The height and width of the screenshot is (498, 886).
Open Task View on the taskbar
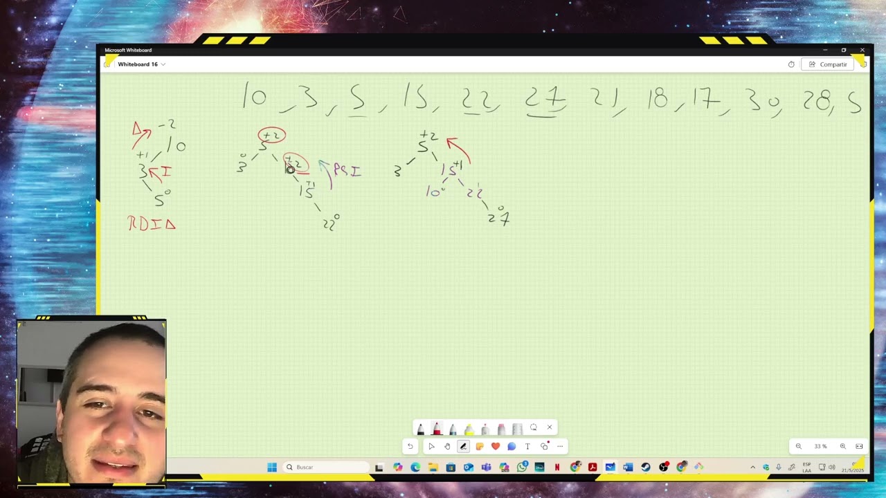(x=379, y=468)
